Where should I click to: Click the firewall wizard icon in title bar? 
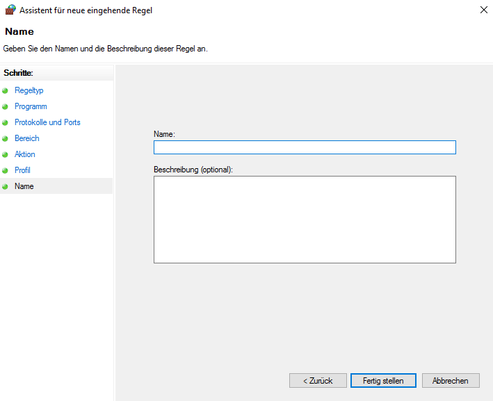click(x=10, y=10)
